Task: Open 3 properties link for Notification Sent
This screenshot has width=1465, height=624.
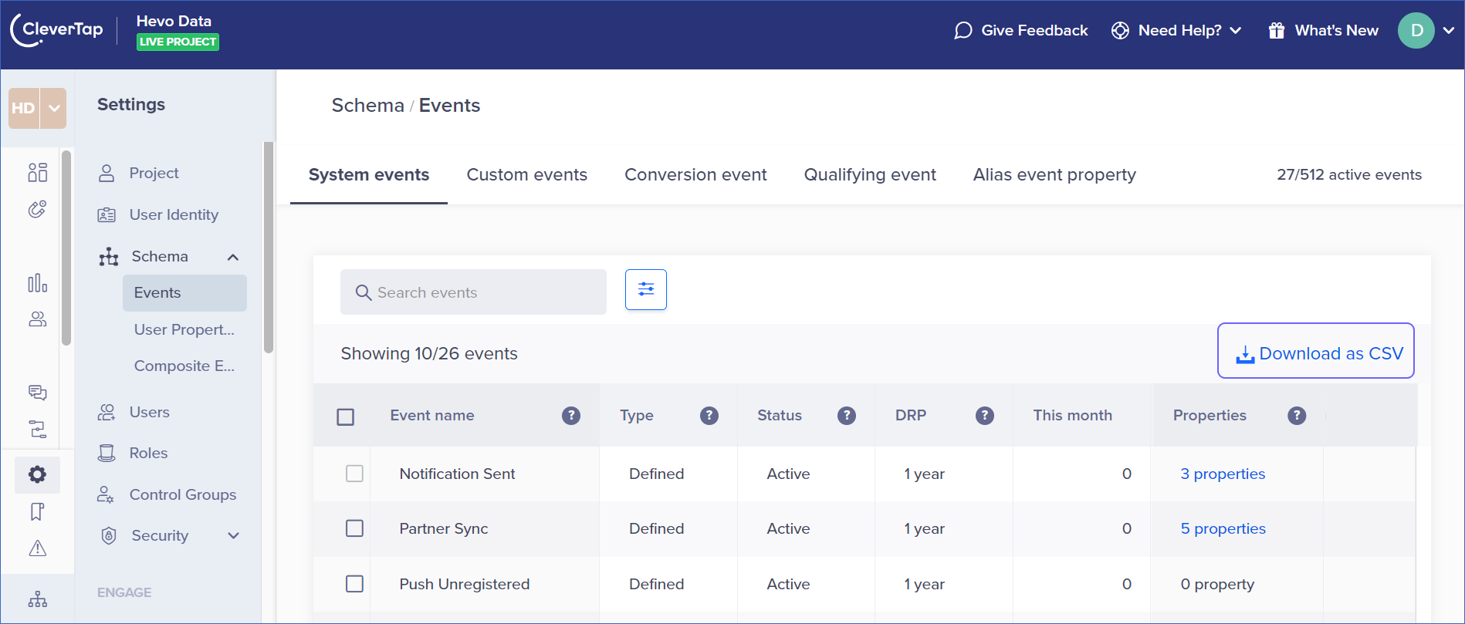Action: click(x=1223, y=474)
